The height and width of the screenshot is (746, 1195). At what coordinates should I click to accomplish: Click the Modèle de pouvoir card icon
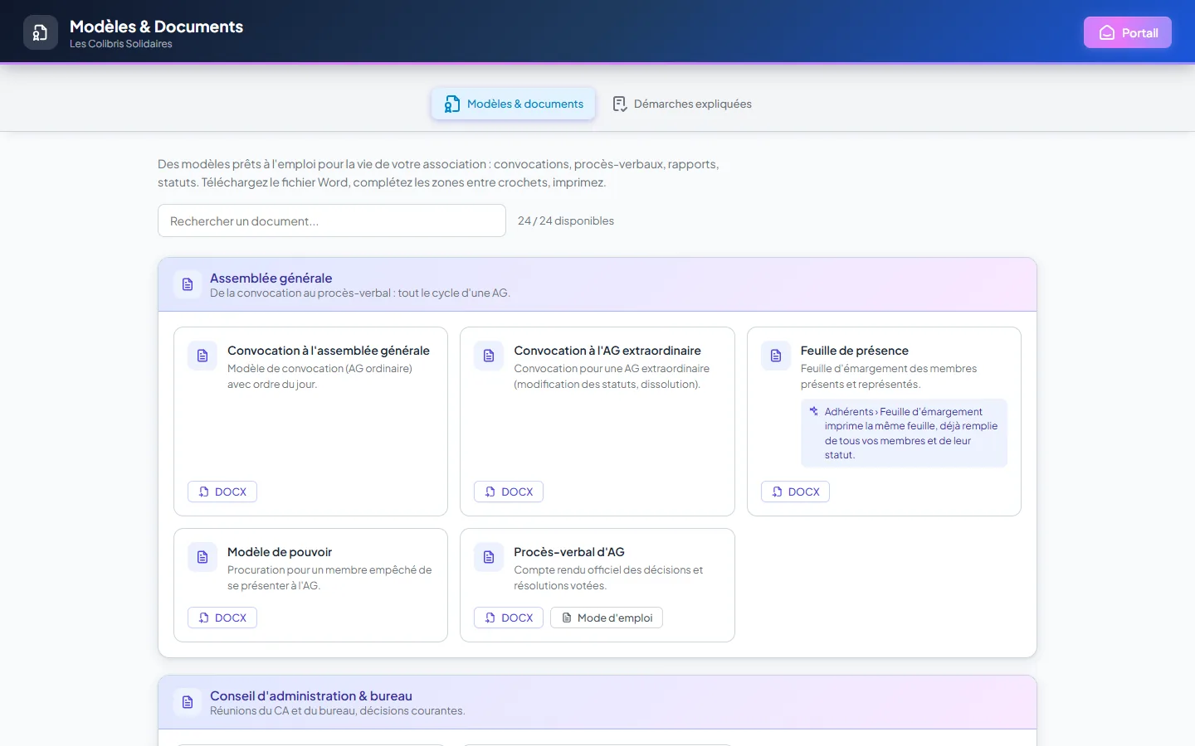pos(202,557)
